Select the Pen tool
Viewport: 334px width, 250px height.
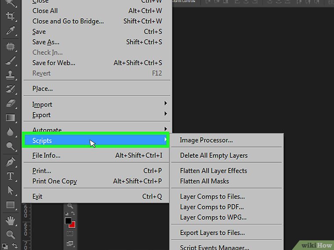click(11, 162)
